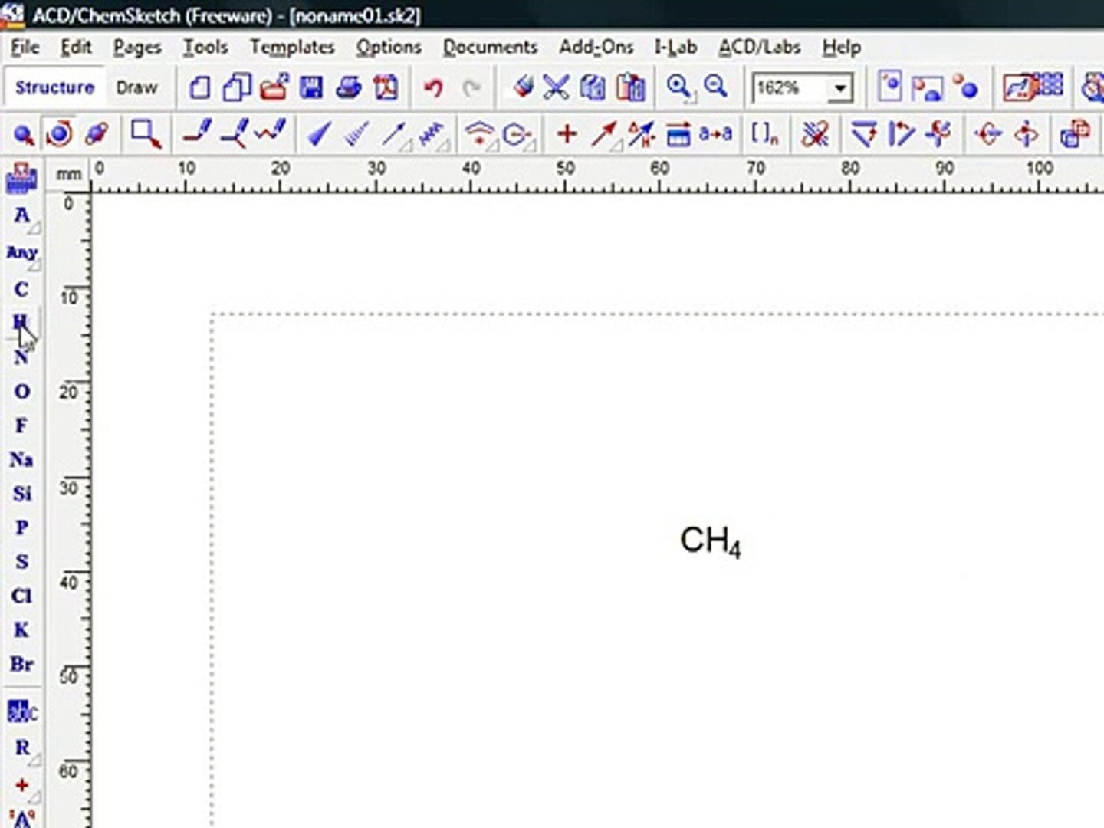Save the document with the floppy icon
This screenshot has height=828, width=1104.
pyautogui.click(x=311, y=87)
